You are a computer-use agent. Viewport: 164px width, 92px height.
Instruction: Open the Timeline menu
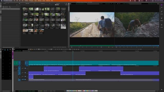26,1
